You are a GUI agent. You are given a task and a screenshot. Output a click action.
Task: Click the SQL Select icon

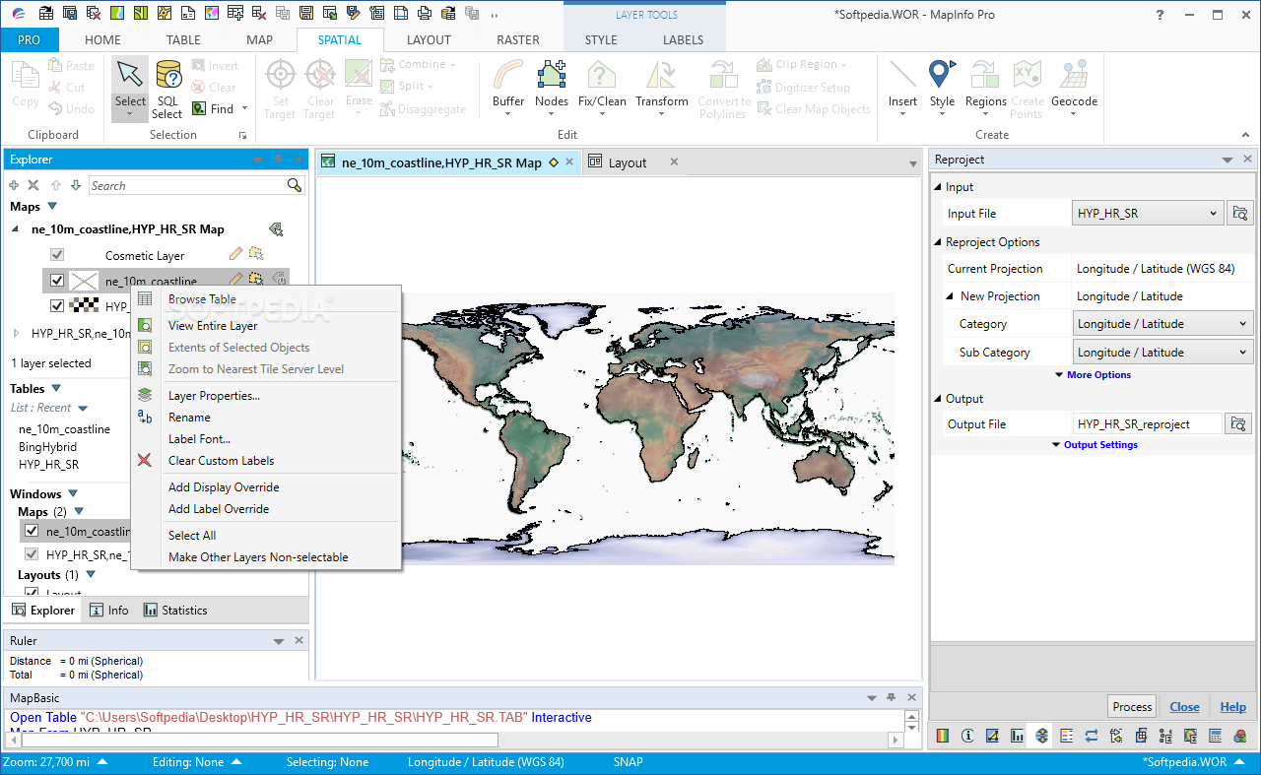click(167, 77)
